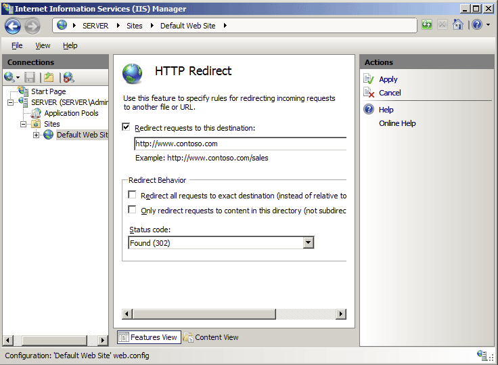The height and width of the screenshot is (365, 498).
Task: Click the Start Page tree icon
Action: tap(23, 91)
